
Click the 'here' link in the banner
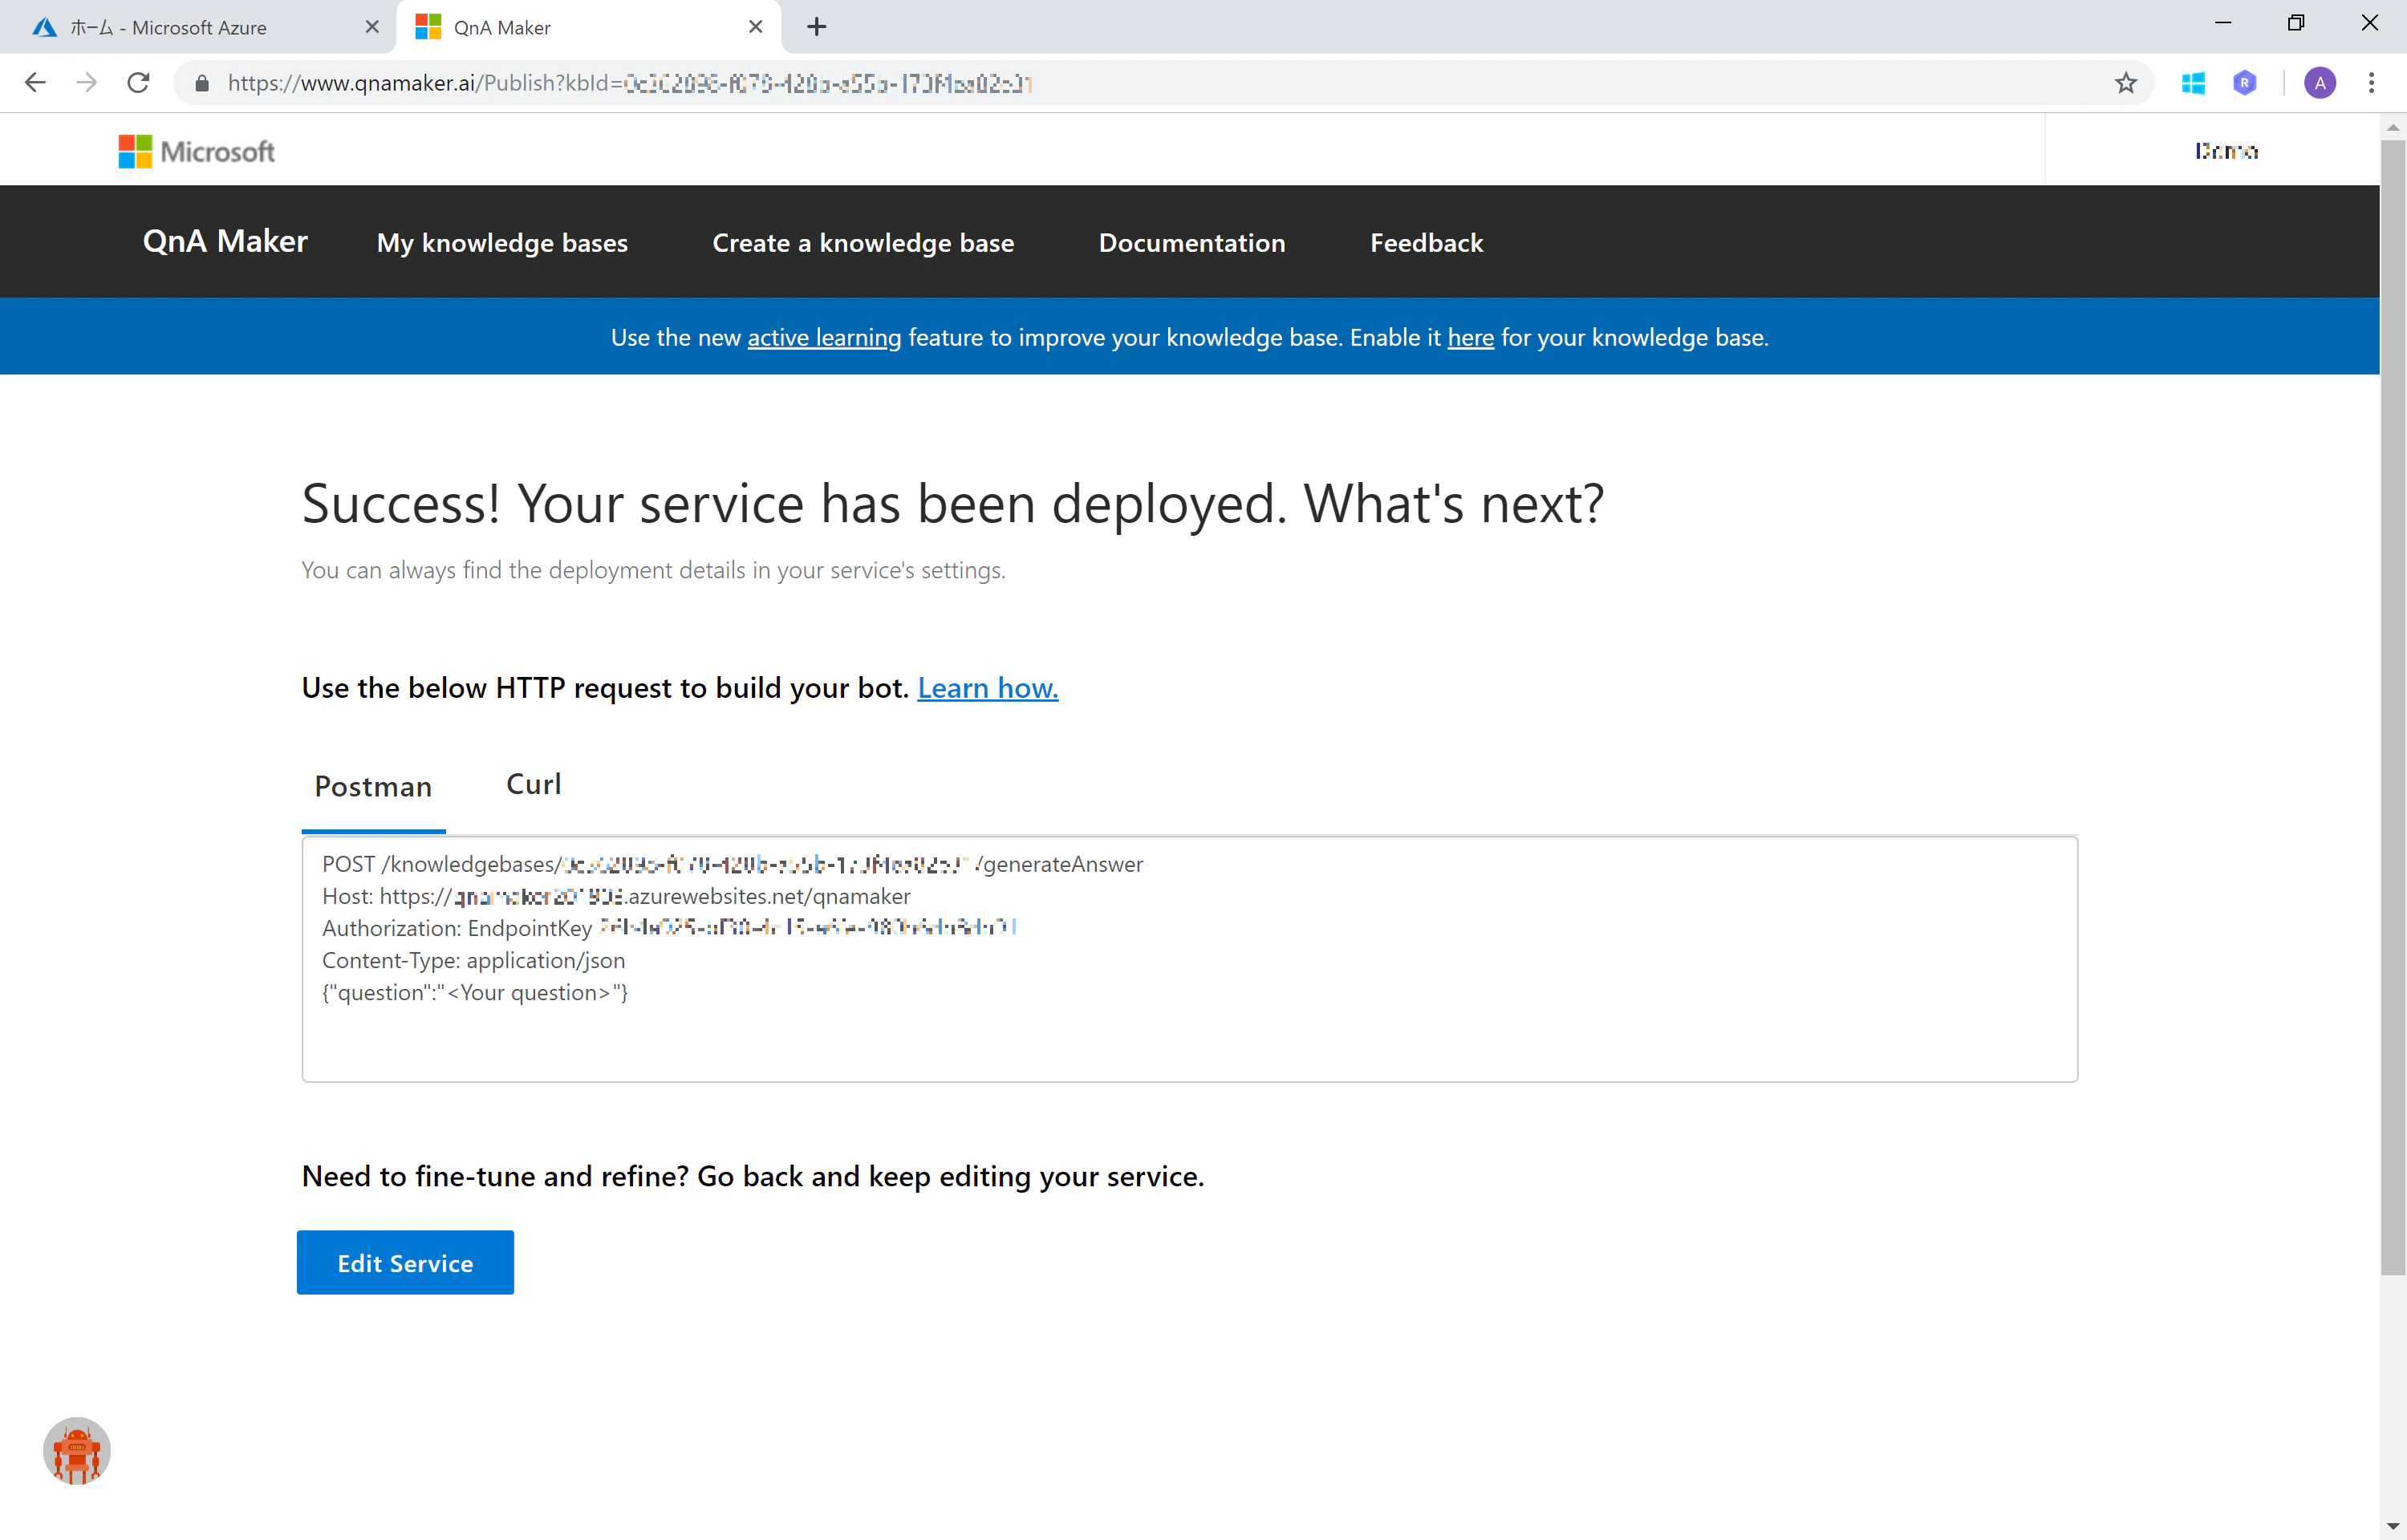(1470, 338)
